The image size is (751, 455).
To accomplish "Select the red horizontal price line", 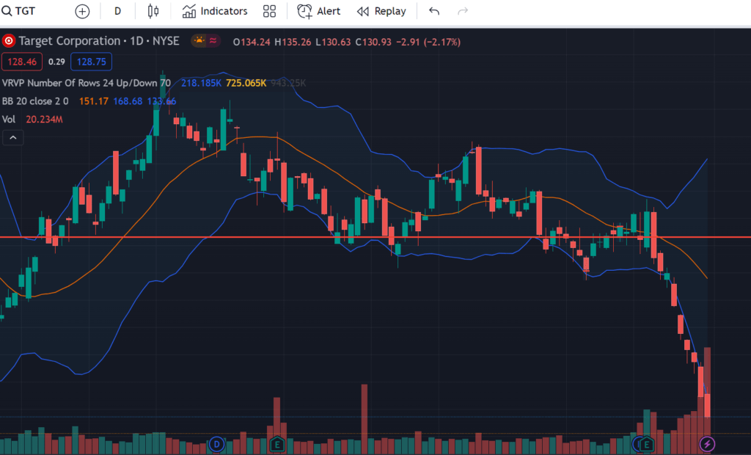I will (x=375, y=237).
